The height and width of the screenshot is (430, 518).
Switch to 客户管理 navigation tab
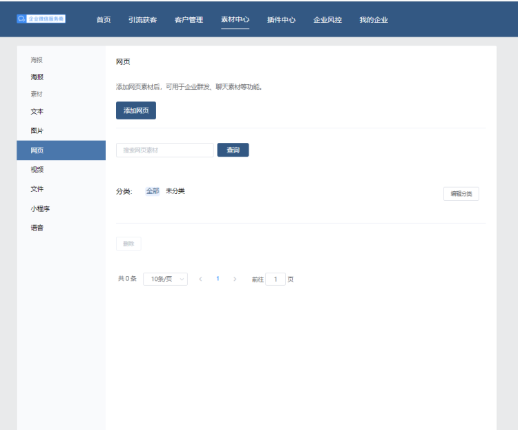click(189, 20)
